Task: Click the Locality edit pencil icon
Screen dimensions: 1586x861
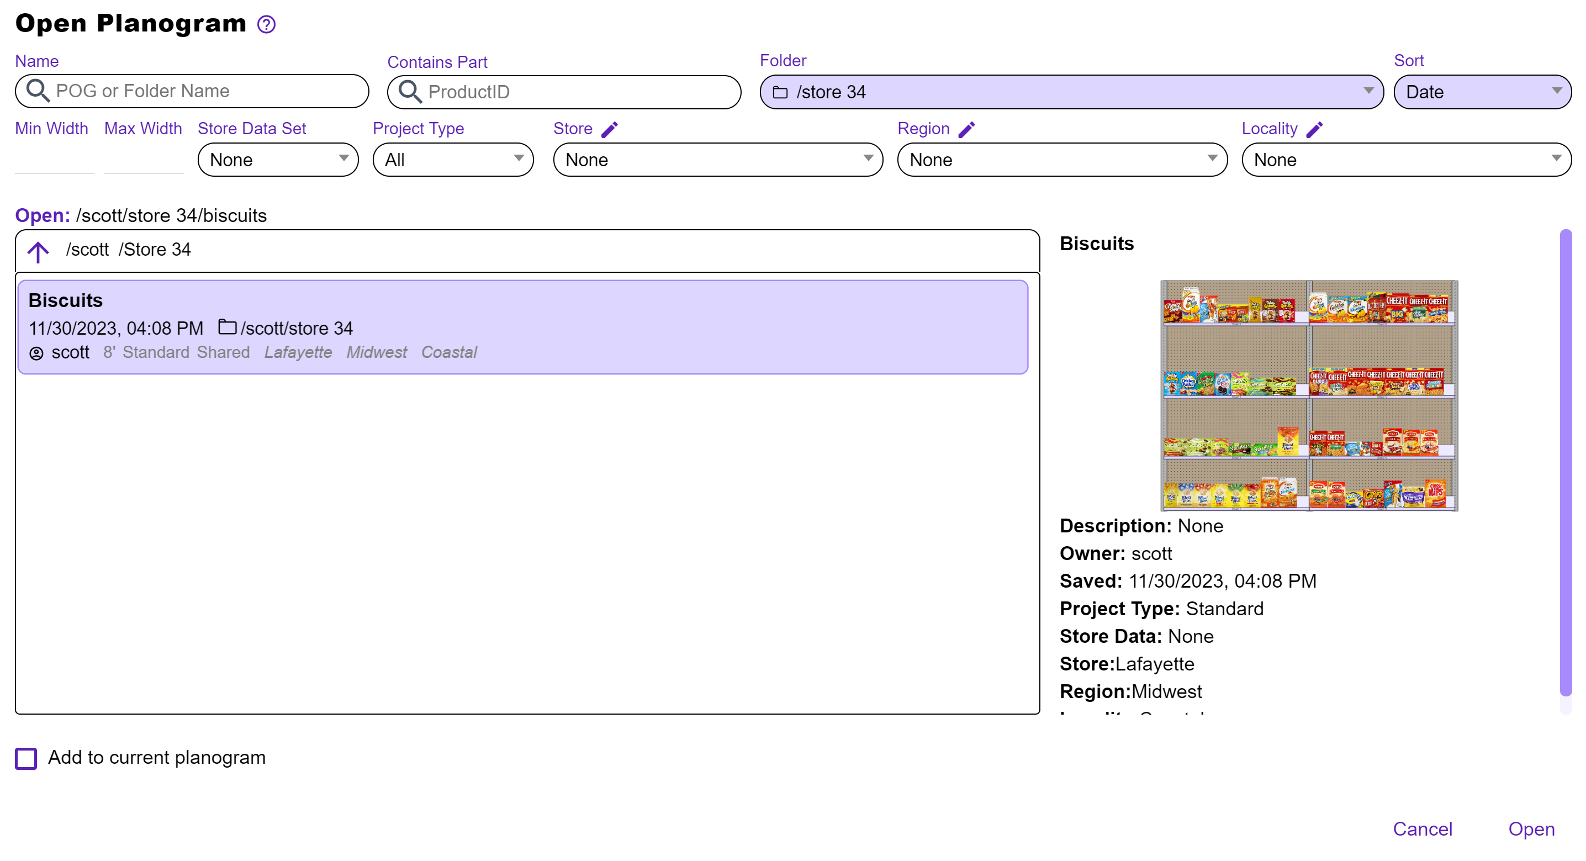Action: 1314,129
